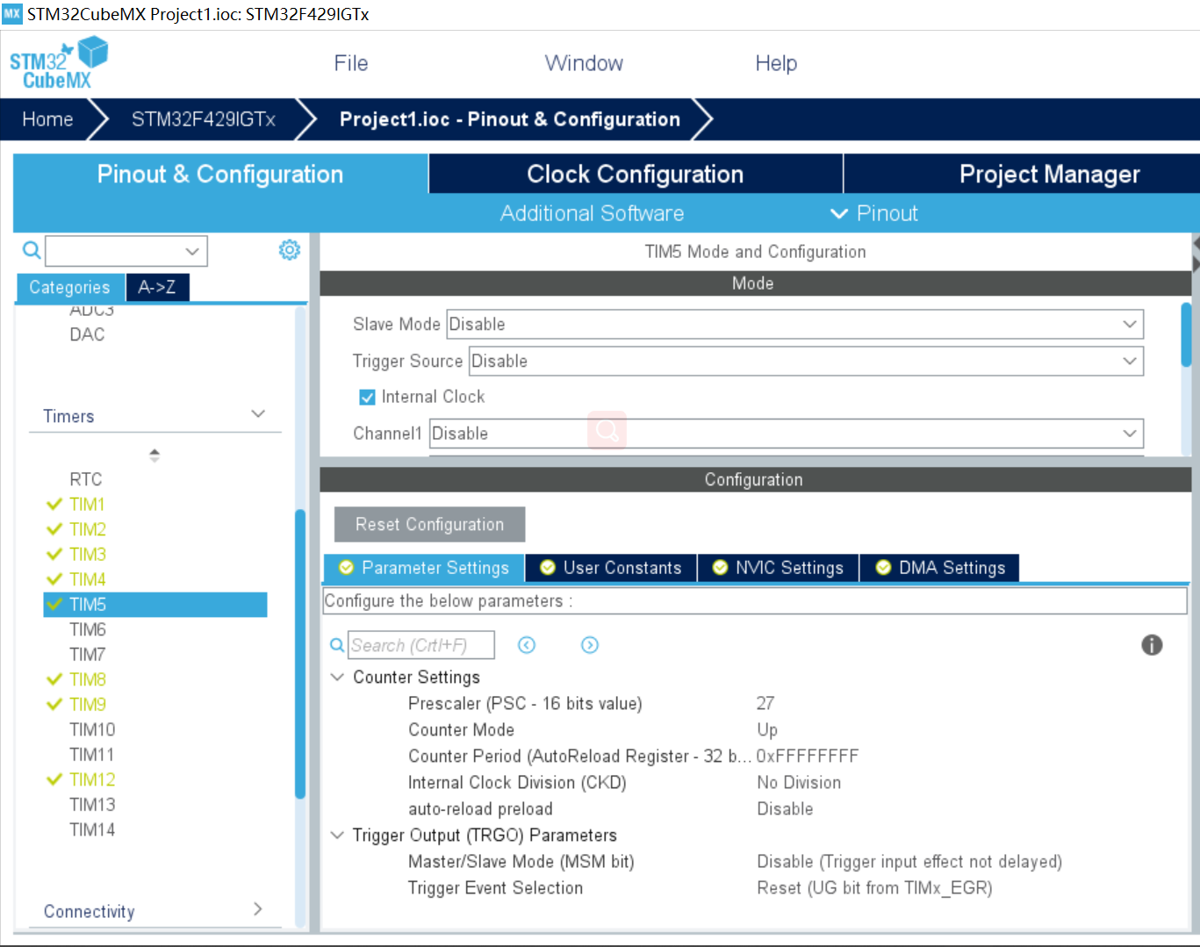1200x947 pixels.
Task: Click the Mode panel vertical scrollbar
Action: click(1186, 334)
